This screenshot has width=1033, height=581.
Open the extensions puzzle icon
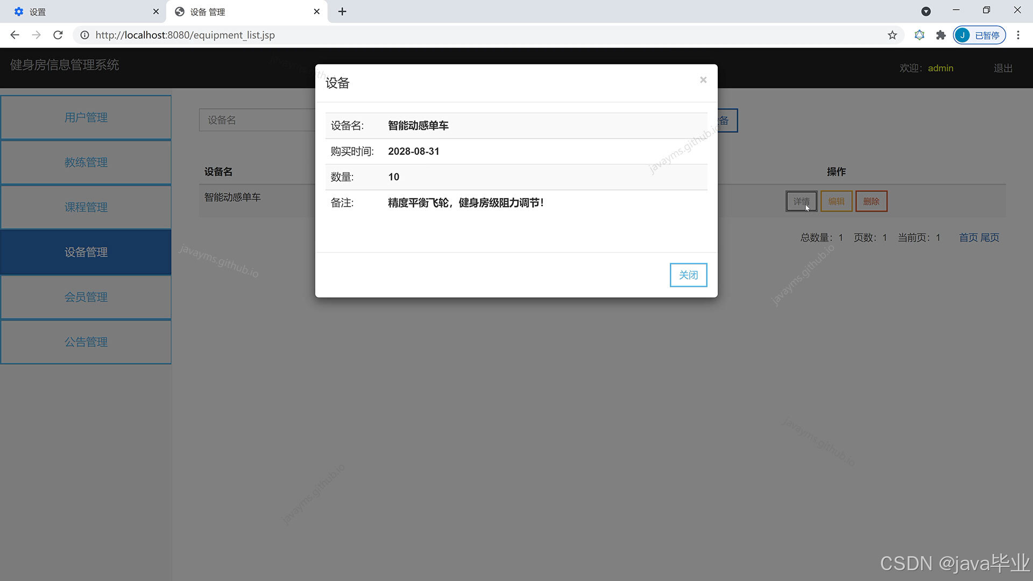click(x=940, y=35)
